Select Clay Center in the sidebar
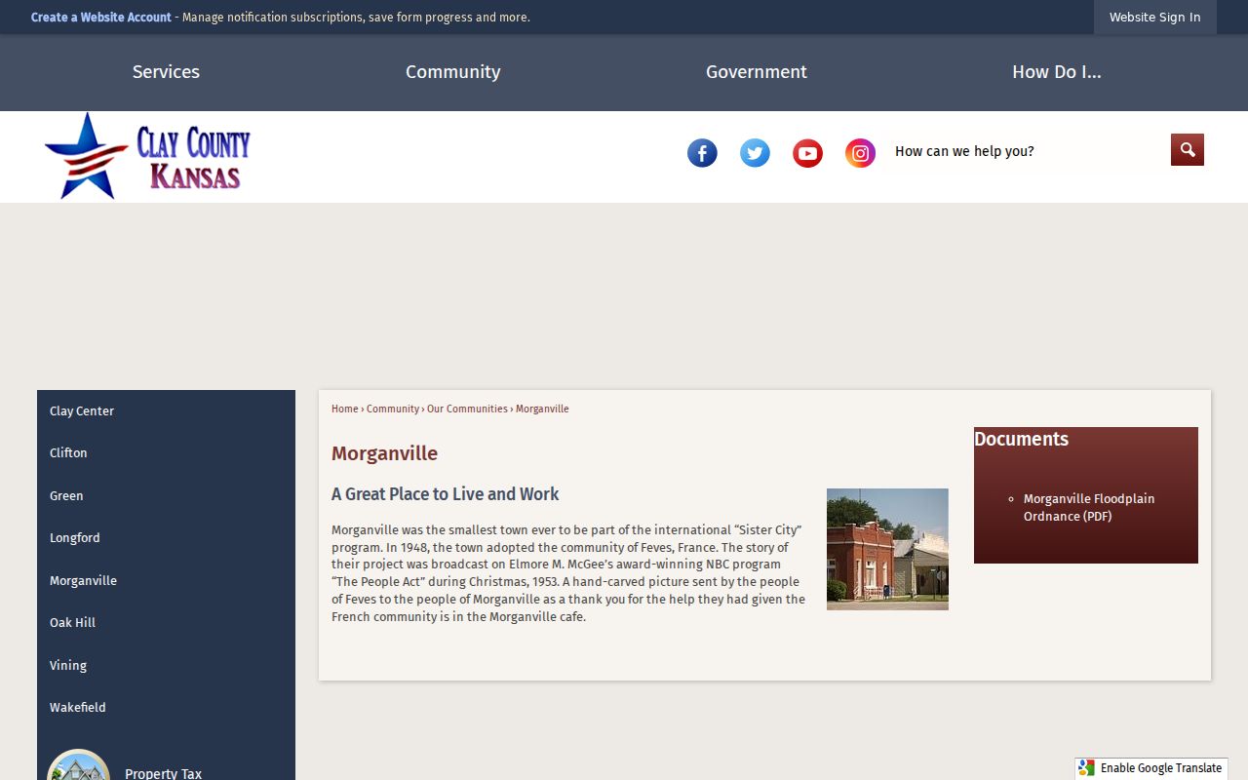Image resolution: width=1248 pixels, height=780 pixels. pos(166,411)
